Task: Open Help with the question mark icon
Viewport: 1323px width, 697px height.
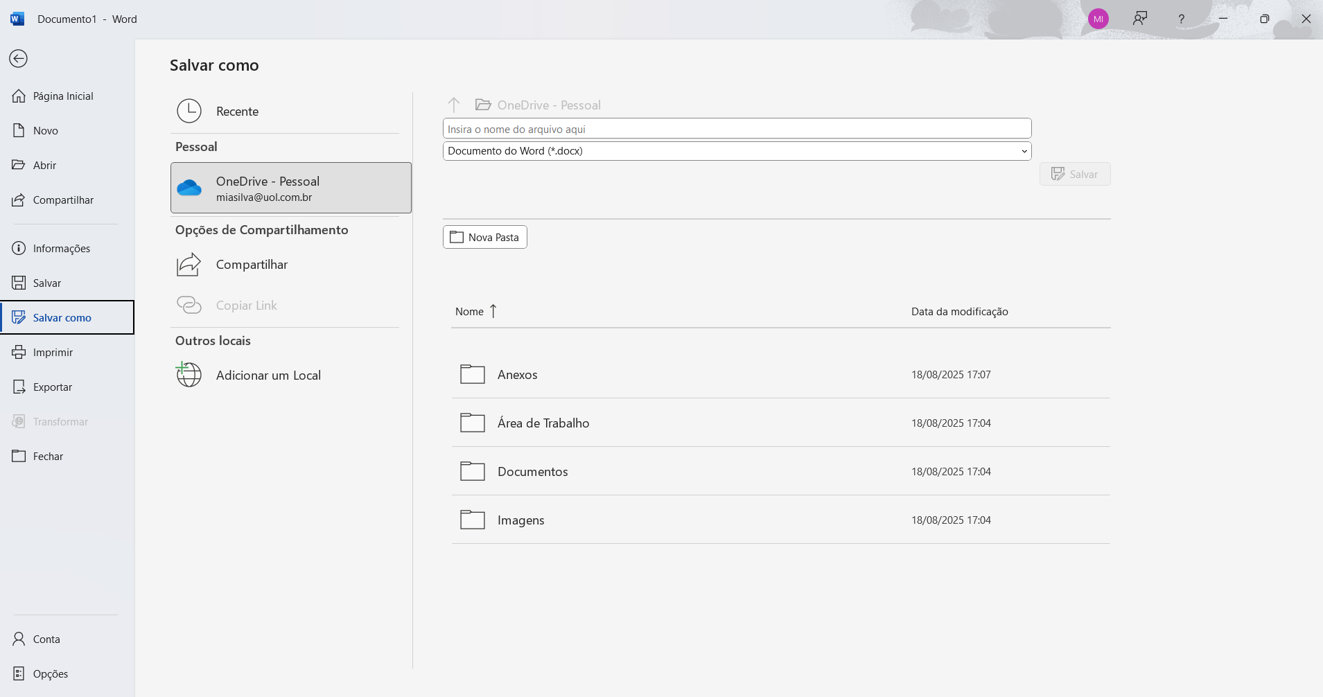Action: (x=1182, y=19)
